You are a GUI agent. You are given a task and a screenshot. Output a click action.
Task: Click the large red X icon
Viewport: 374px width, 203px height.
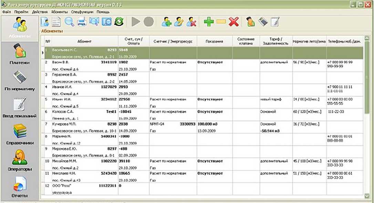click(x=233, y=22)
